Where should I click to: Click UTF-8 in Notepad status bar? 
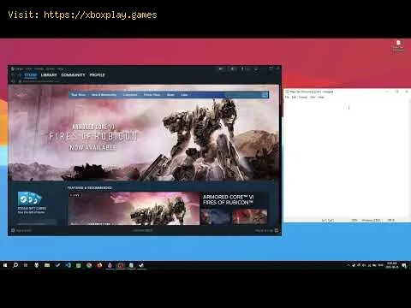(390, 220)
